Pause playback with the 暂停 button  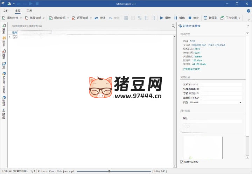179,18
